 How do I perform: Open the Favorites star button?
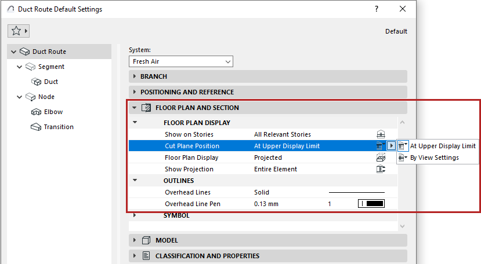click(x=19, y=31)
